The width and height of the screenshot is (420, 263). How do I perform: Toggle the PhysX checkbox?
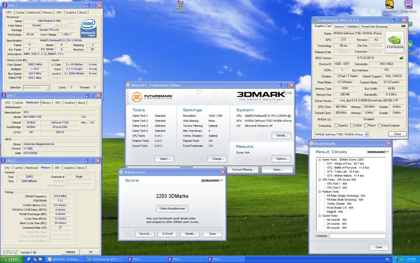[x=366, y=125]
